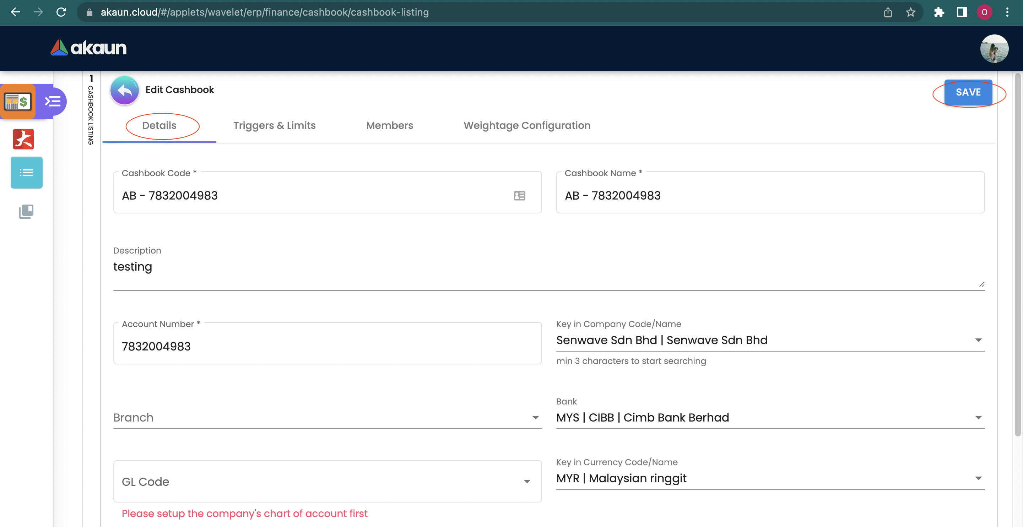Click the ID card icon in Cashbook Code
Image resolution: width=1023 pixels, height=527 pixels.
point(519,195)
